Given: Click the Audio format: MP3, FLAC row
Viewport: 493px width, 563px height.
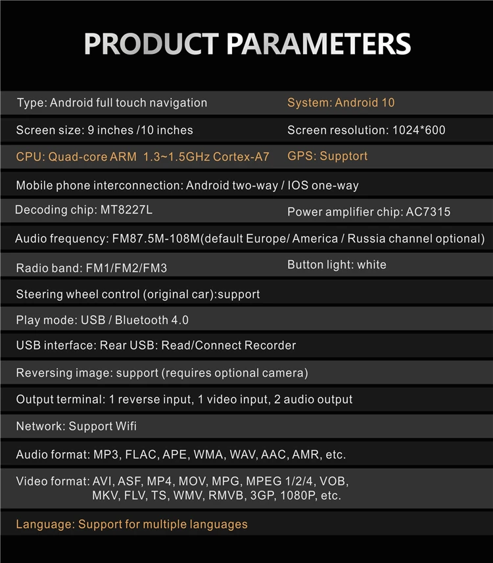Looking at the screenshot, I should 181,454.
